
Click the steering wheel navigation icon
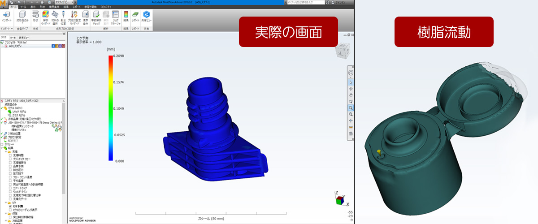pos(351,73)
